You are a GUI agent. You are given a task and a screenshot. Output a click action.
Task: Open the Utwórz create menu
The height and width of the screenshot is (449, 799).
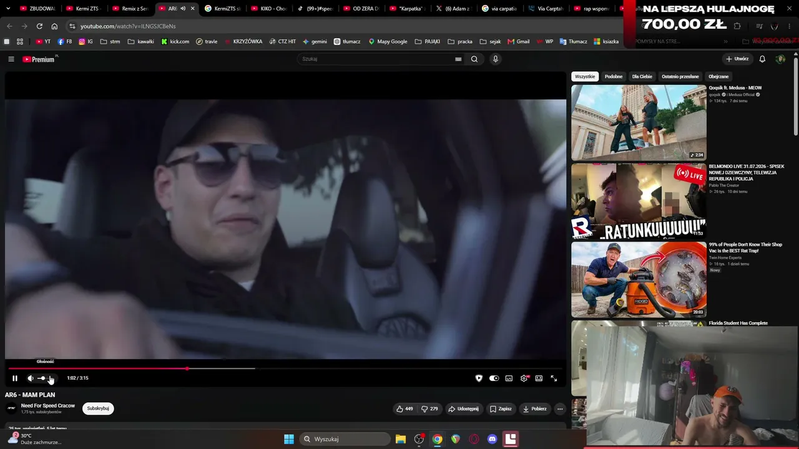pos(737,59)
